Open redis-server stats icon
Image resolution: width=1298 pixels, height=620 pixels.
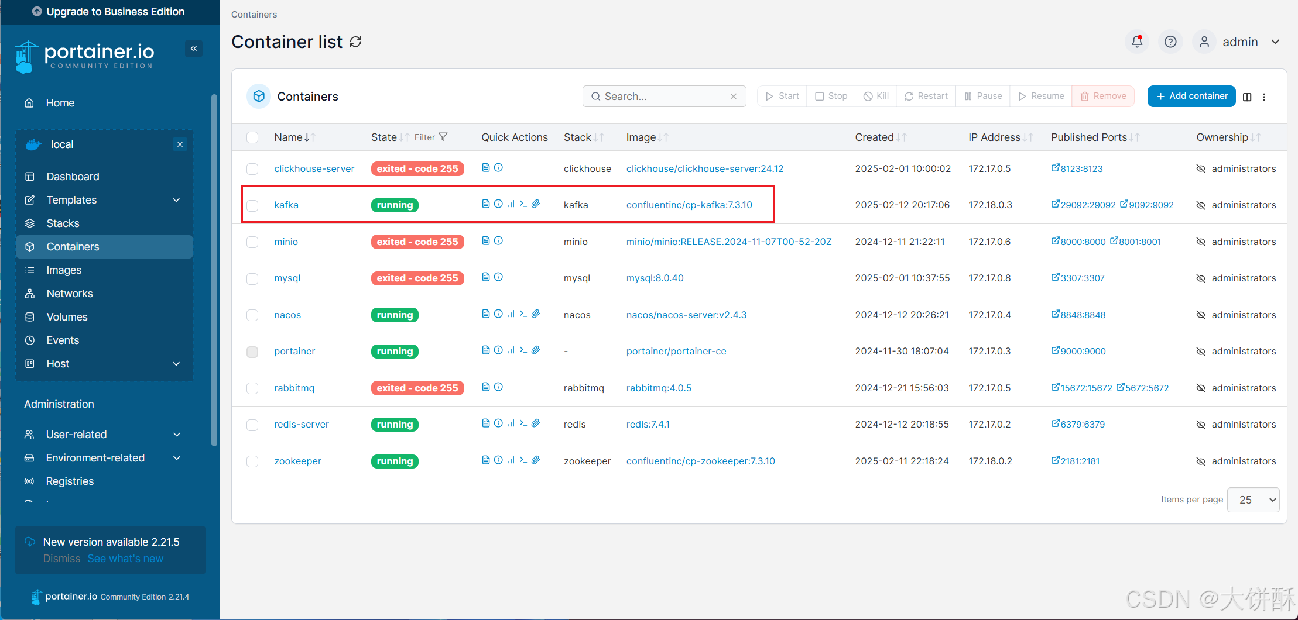click(x=511, y=423)
